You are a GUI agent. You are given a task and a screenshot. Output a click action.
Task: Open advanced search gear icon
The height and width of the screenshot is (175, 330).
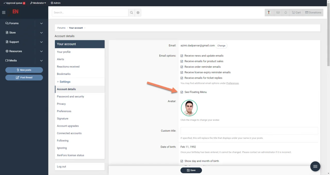(x=138, y=13)
